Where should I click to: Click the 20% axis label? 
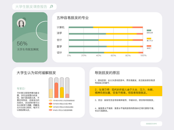[x=84, y=56]
